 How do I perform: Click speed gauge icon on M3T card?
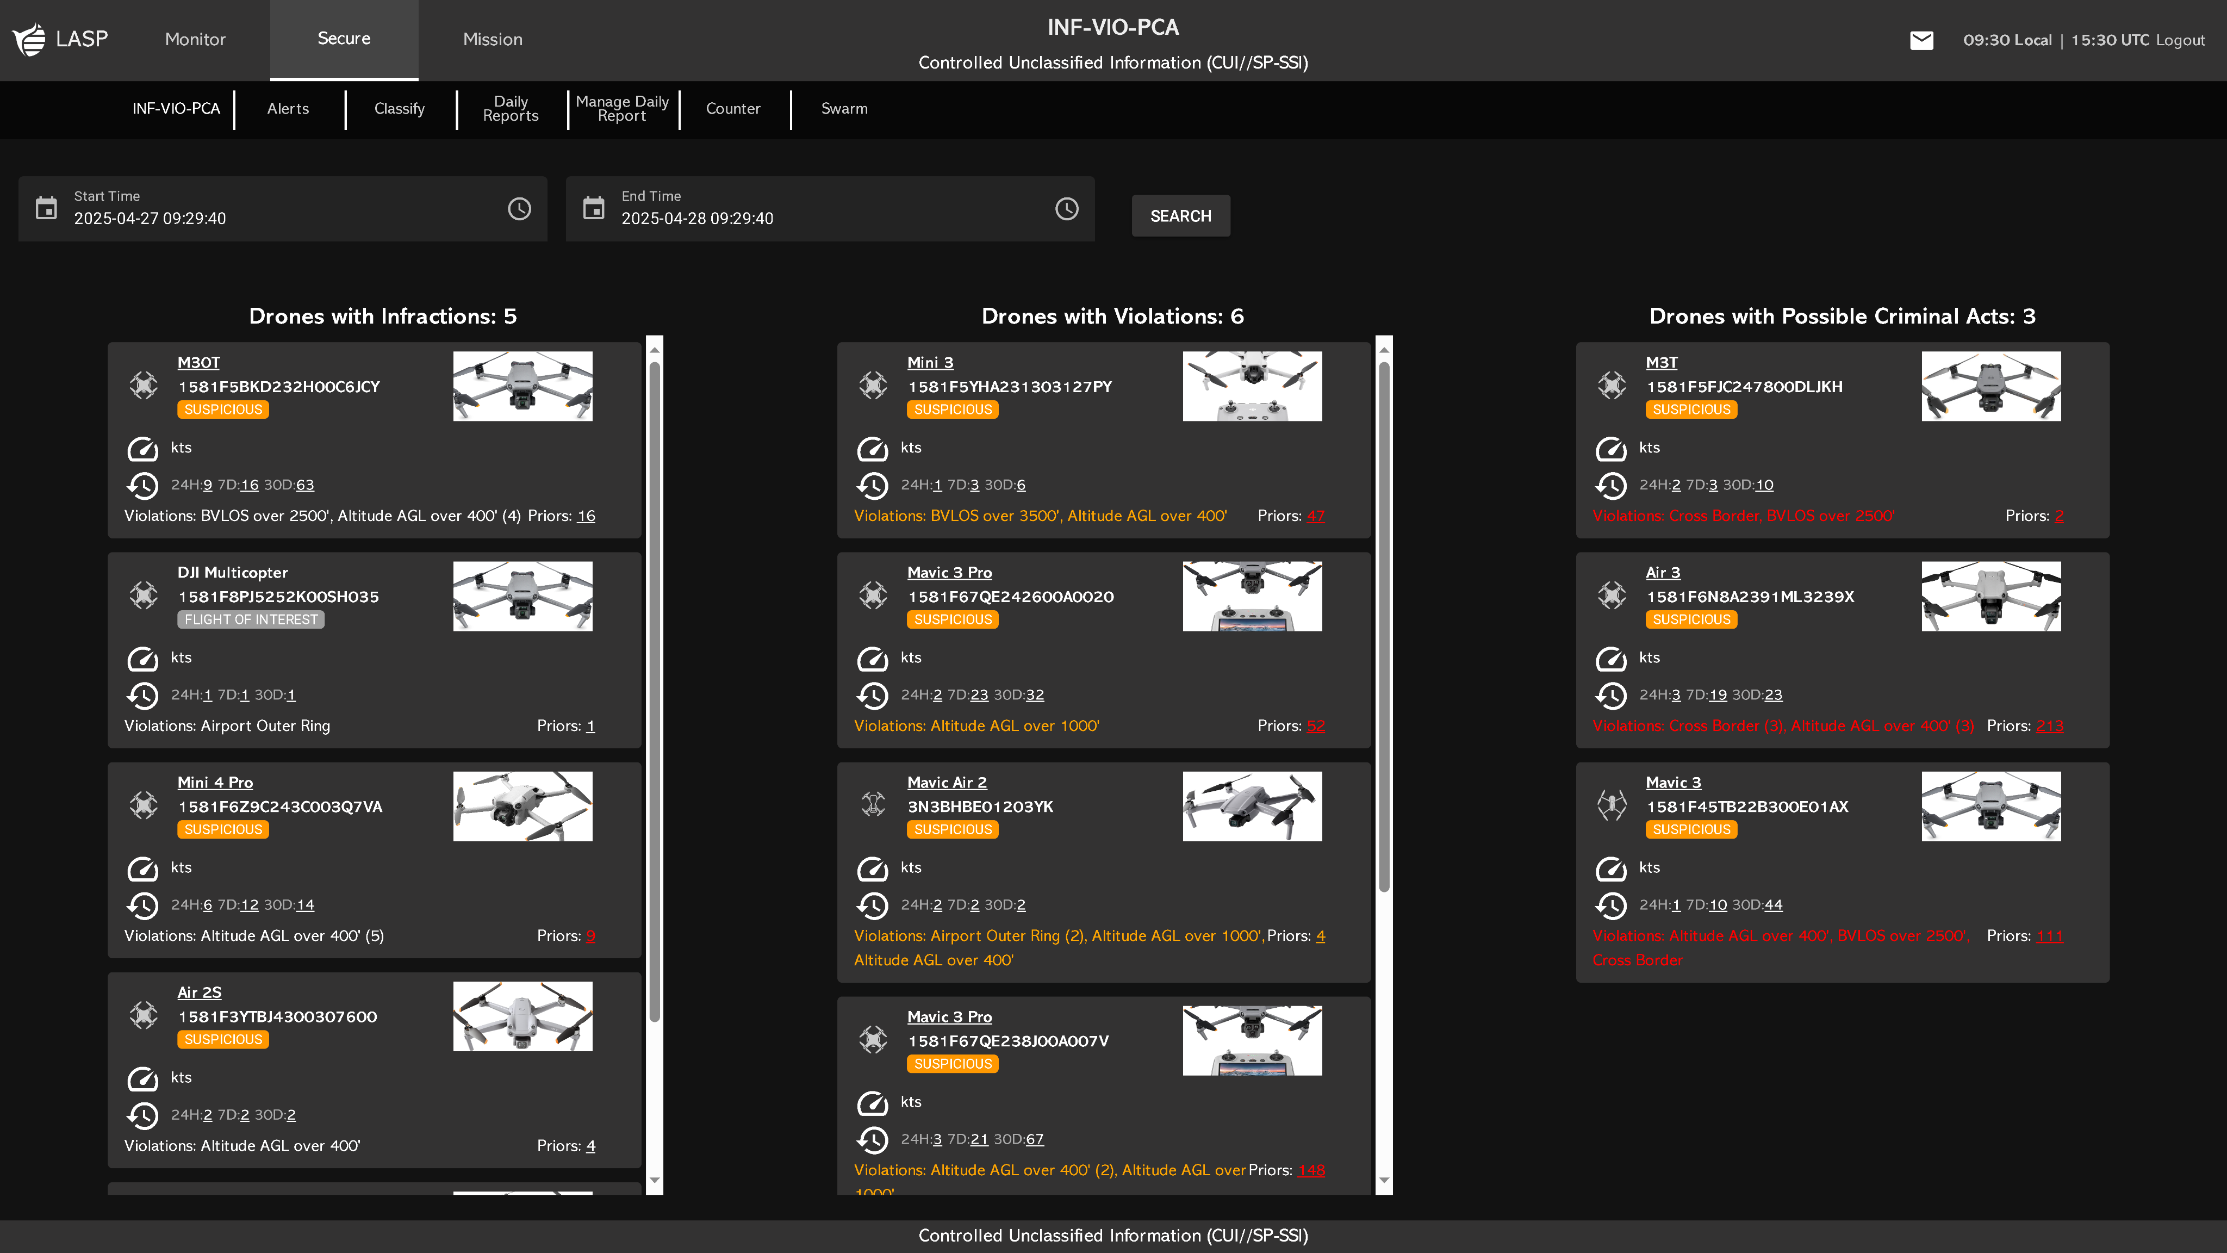point(1610,449)
